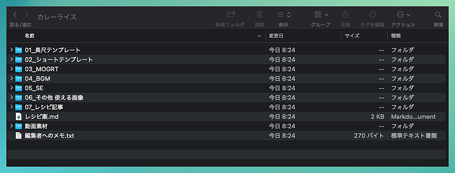The width and height of the screenshot is (455, 173).
Task: Select the file name レシピ案.md
Action: pyautogui.click(x=42, y=116)
